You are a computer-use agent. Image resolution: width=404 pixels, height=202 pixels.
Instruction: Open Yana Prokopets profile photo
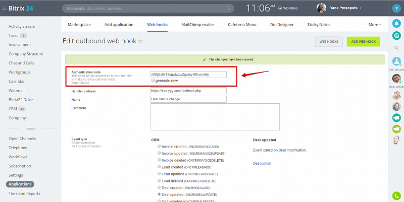point(321,8)
